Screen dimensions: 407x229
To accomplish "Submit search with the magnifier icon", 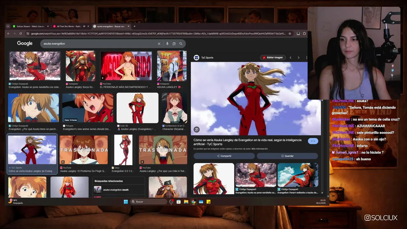I will pos(181,44).
